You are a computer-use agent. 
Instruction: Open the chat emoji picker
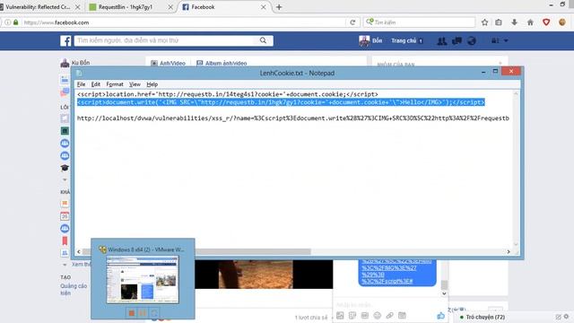pyautogui.click(x=378, y=315)
